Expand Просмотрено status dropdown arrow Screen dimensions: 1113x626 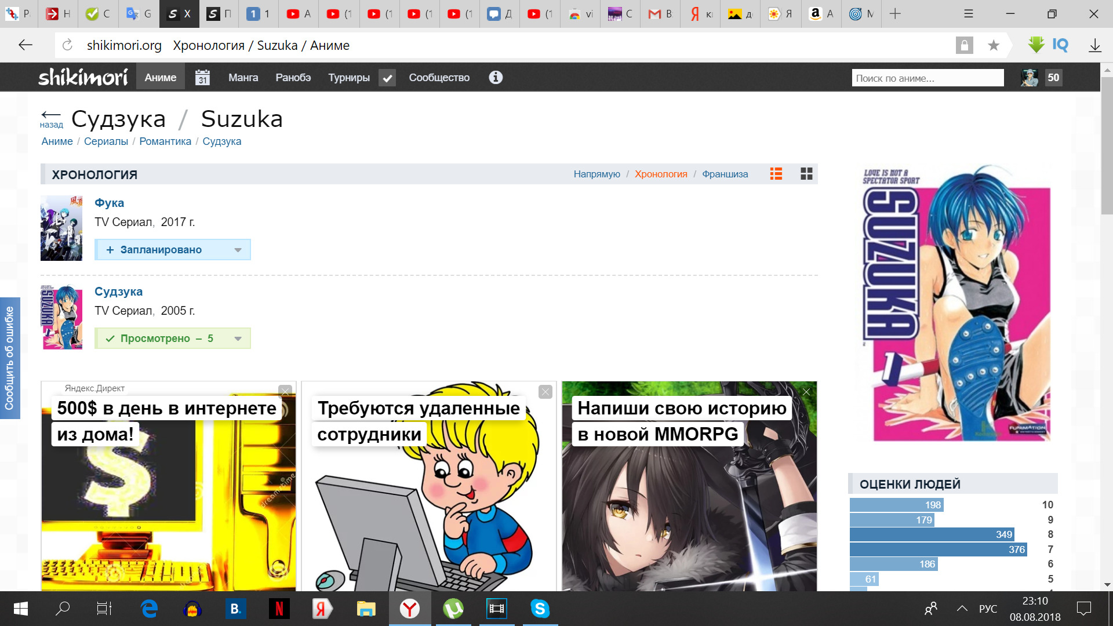[238, 339]
